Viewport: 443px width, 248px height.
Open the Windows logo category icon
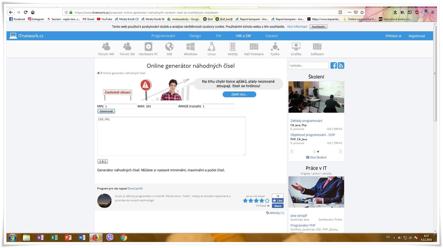(190, 47)
